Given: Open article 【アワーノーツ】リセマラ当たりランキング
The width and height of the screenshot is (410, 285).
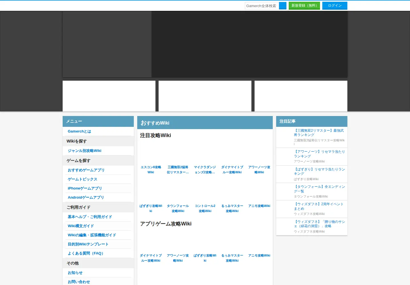Looking at the screenshot, I should [x=319, y=154].
